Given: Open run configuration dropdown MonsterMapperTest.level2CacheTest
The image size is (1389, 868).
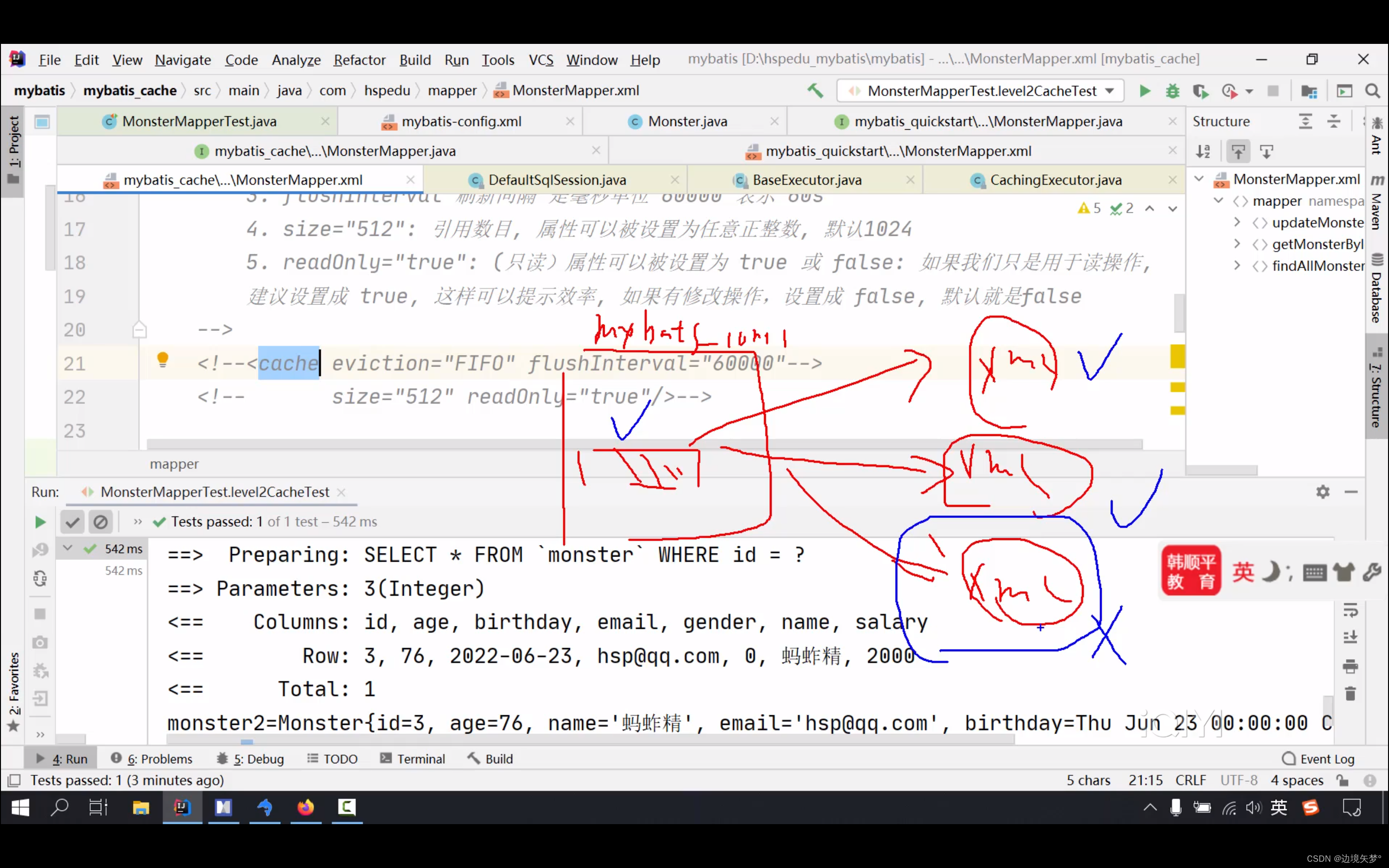Looking at the screenshot, I should (x=980, y=91).
